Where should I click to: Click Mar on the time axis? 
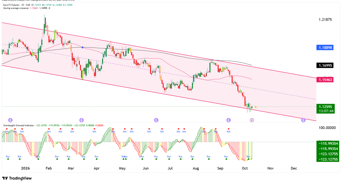tap(71, 168)
